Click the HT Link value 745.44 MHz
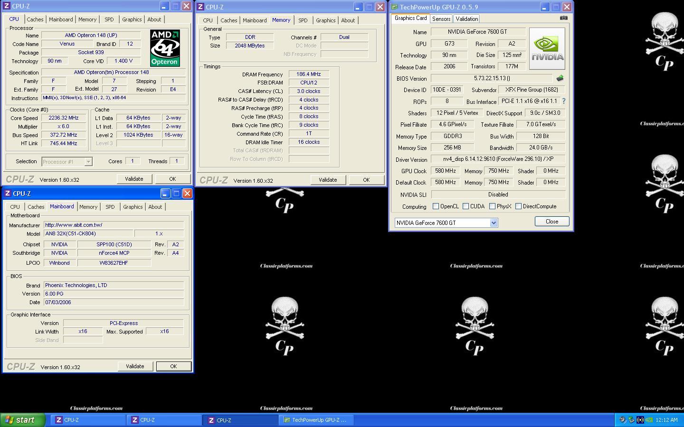This screenshot has height=427, width=684. tap(64, 143)
